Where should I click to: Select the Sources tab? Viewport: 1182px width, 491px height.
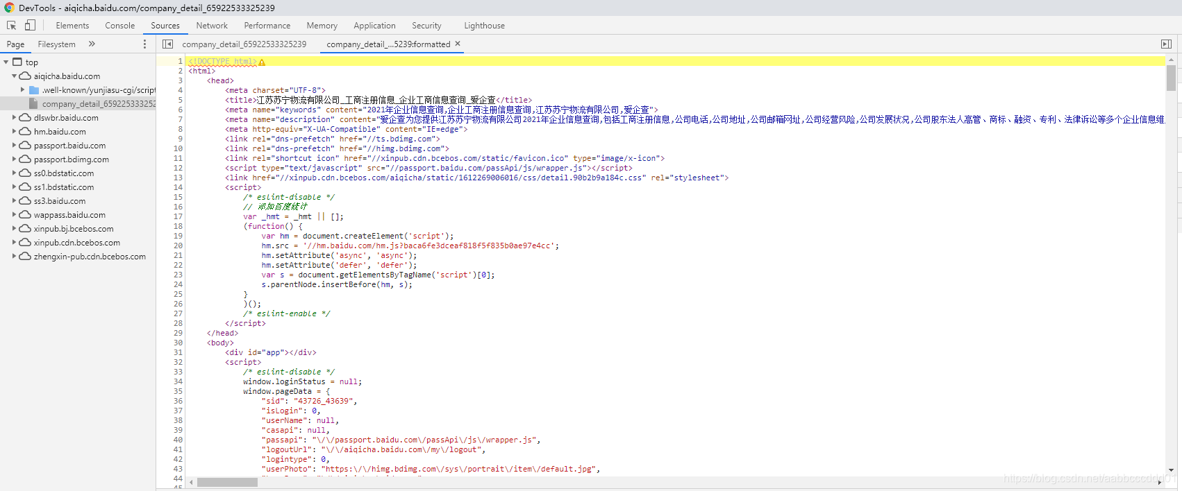point(165,26)
